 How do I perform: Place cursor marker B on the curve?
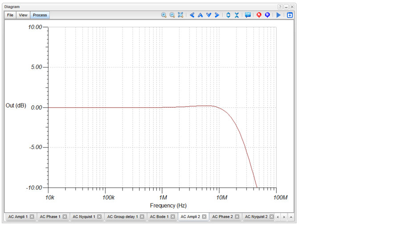click(267, 15)
